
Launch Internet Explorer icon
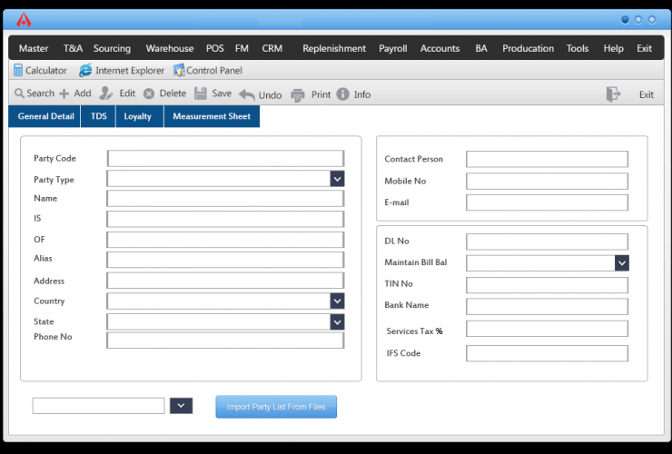click(x=84, y=70)
